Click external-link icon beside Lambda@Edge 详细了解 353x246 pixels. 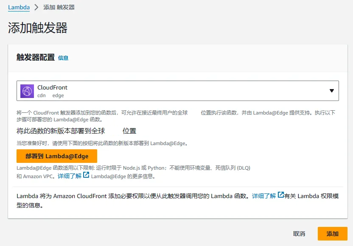(x=86, y=175)
